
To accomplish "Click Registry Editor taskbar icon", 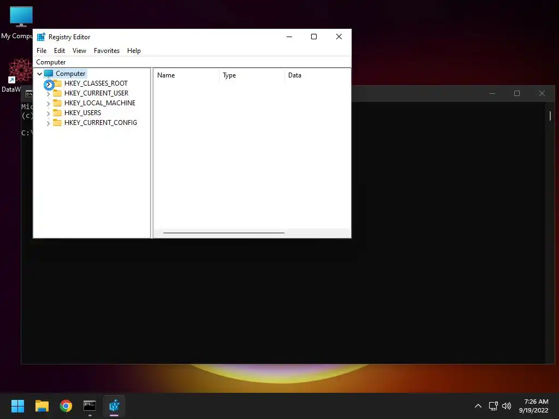I will (x=114, y=406).
